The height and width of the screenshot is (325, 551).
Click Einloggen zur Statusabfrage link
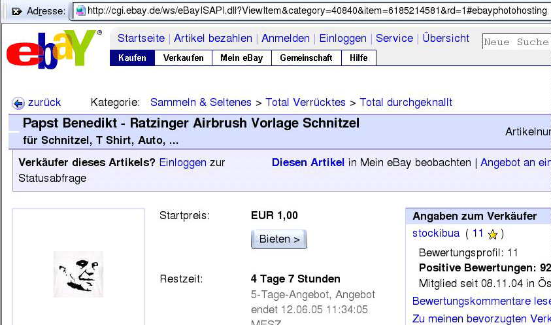[x=183, y=162]
